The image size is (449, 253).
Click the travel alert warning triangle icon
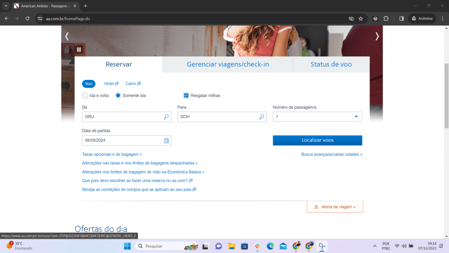(x=316, y=206)
